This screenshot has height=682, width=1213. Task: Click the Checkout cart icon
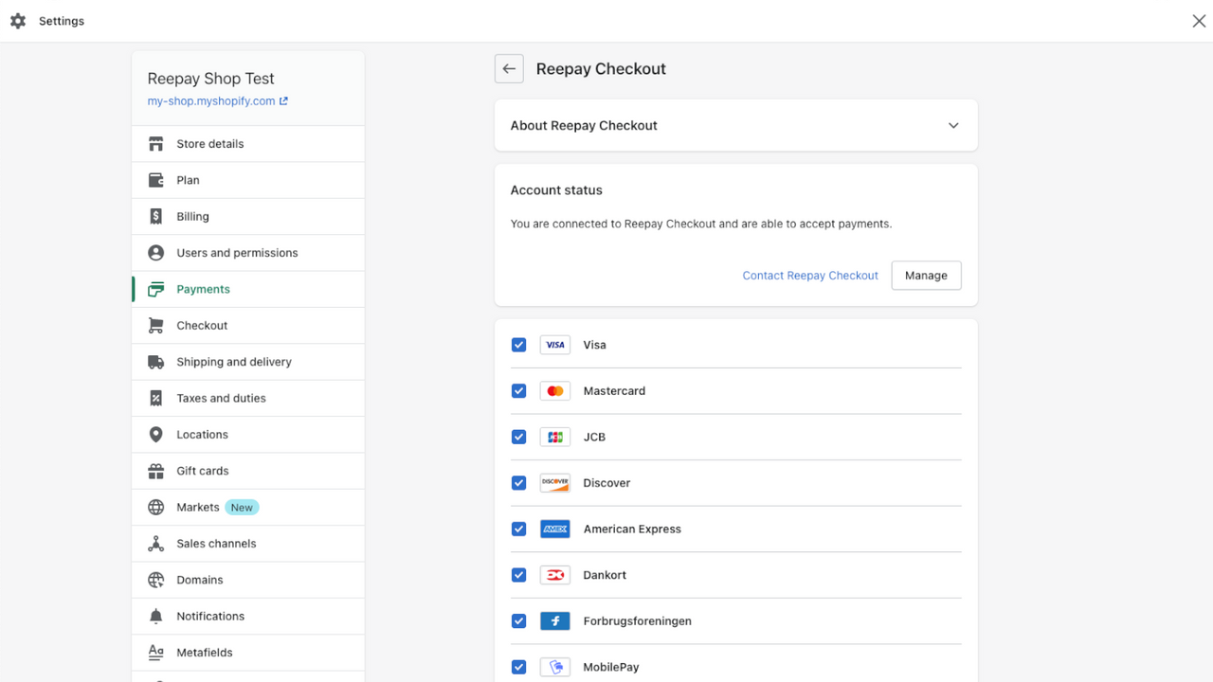(156, 326)
